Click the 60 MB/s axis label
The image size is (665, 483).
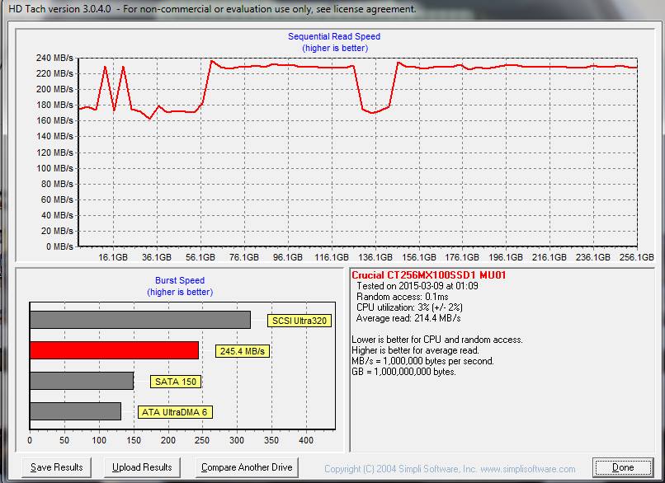57,199
